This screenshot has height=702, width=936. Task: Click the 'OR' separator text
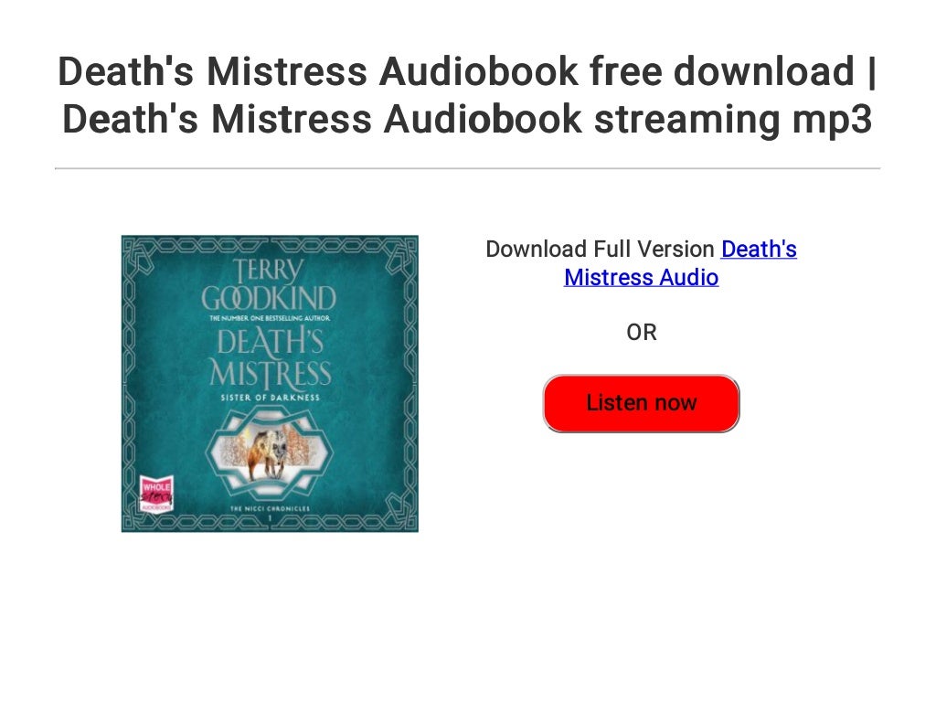pos(641,333)
